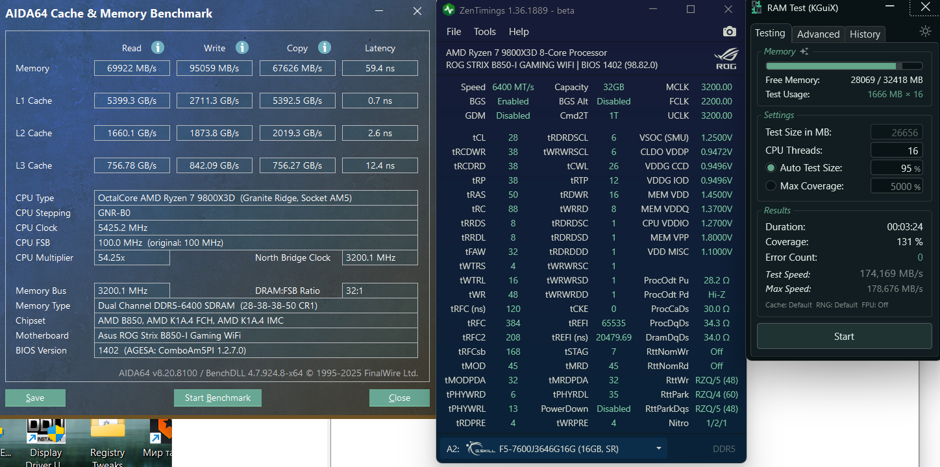Click the CPU Multiplier value 54.25x

click(x=132, y=257)
